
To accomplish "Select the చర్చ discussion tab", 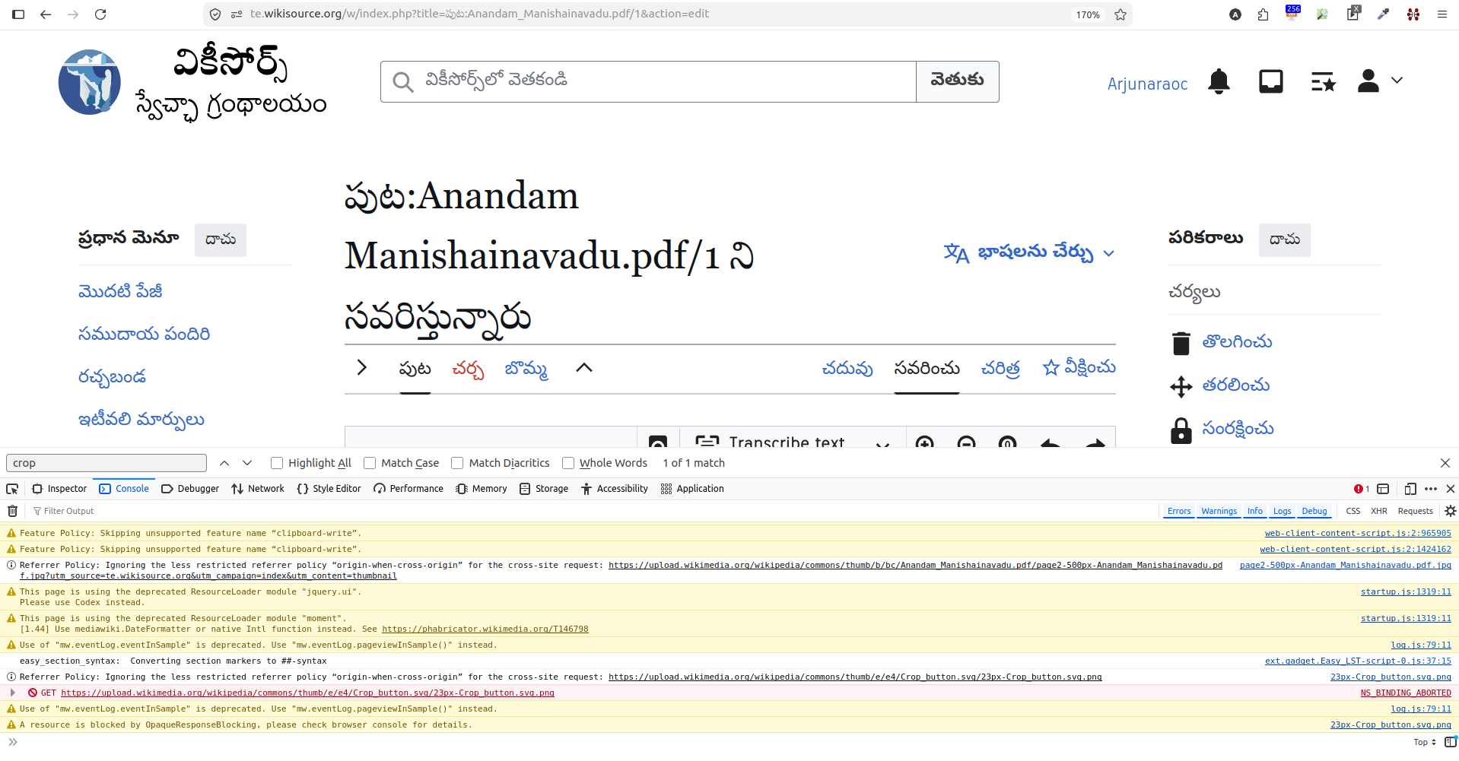I will point(468,369).
